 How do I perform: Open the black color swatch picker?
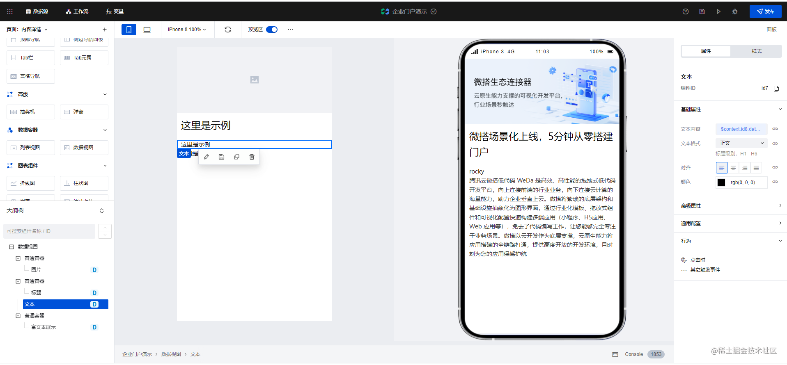[x=721, y=182]
